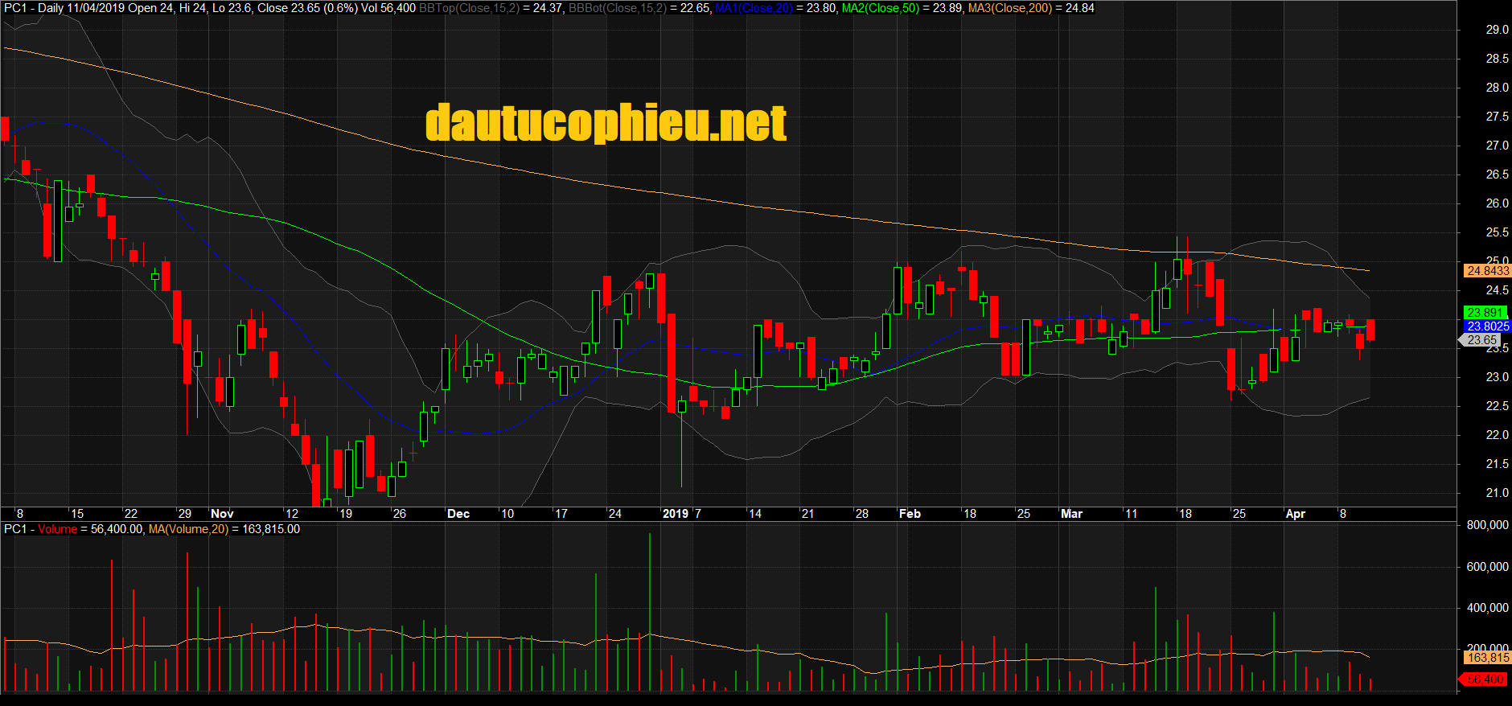Click the 400,000 volume axis label
Screen dimensions: 1512x706
(1487, 608)
